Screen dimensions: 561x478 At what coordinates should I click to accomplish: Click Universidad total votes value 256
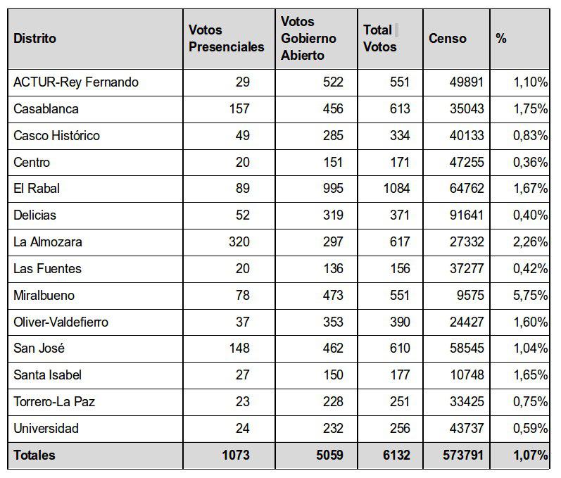pyautogui.click(x=398, y=429)
